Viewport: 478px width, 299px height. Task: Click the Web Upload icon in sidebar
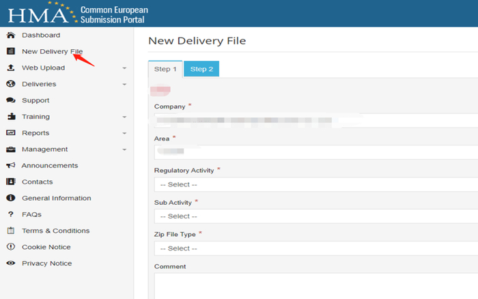point(10,68)
